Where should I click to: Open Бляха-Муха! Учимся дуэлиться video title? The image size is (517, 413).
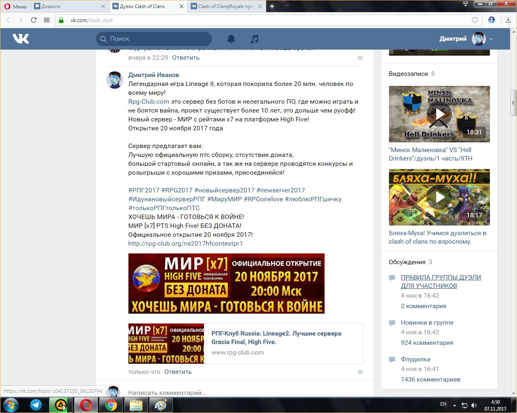click(437, 237)
